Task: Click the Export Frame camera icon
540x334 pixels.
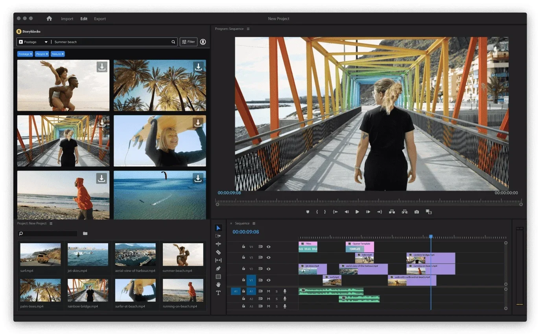Action: pos(417,212)
